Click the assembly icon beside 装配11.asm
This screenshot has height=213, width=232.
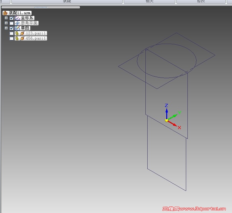[5, 13]
